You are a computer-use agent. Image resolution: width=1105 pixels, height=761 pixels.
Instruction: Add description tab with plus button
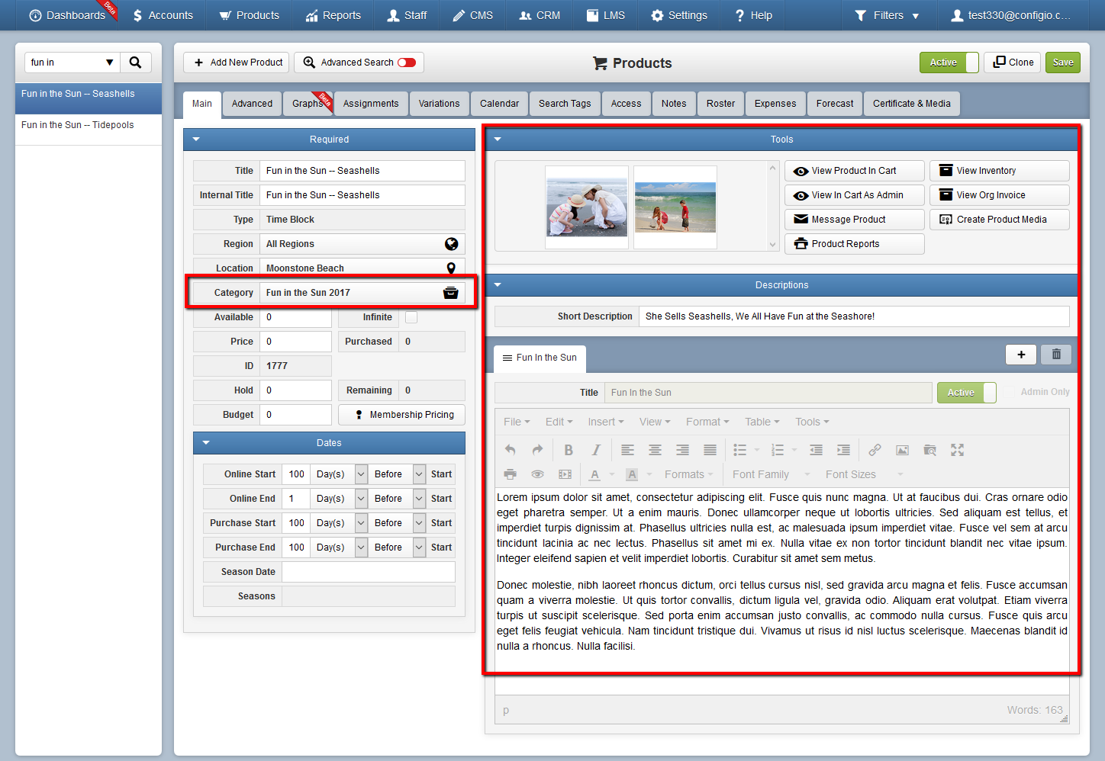tap(1021, 354)
